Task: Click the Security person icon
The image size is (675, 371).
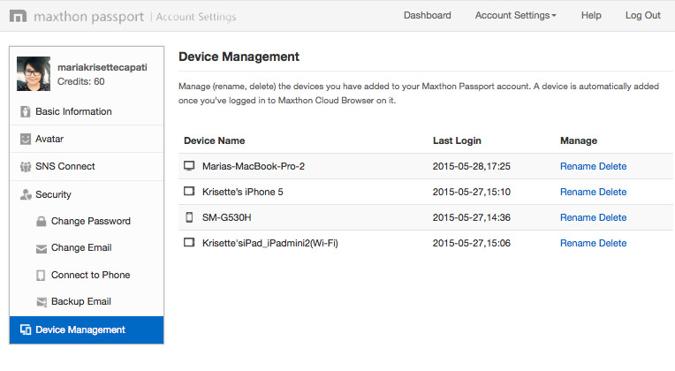Action: pyautogui.click(x=26, y=194)
